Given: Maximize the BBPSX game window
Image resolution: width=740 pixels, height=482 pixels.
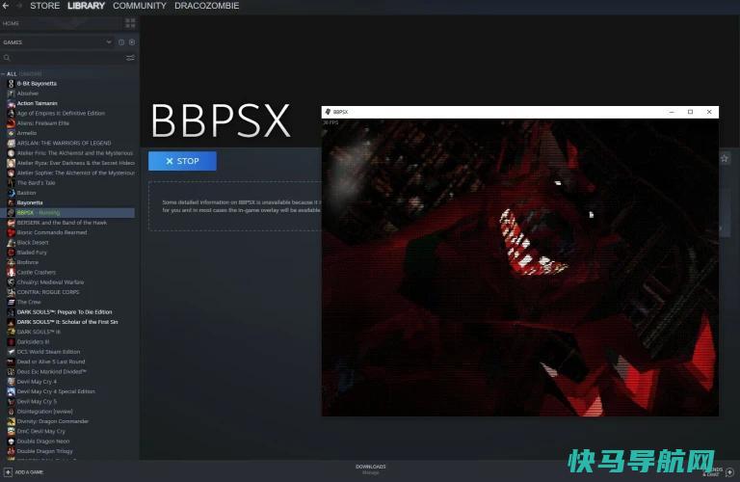Looking at the screenshot, I should point(690,112).
